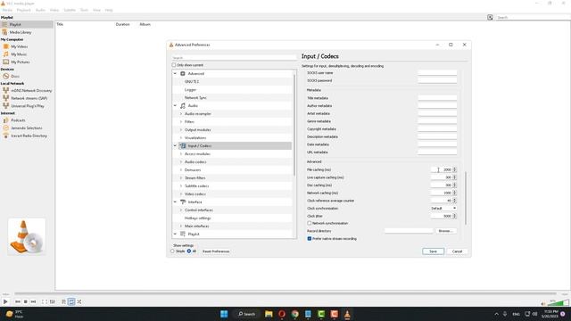Collapse the Advanced tree category
Image resolution: width=571 pixels, height=321 pixels.
(175, 73)
